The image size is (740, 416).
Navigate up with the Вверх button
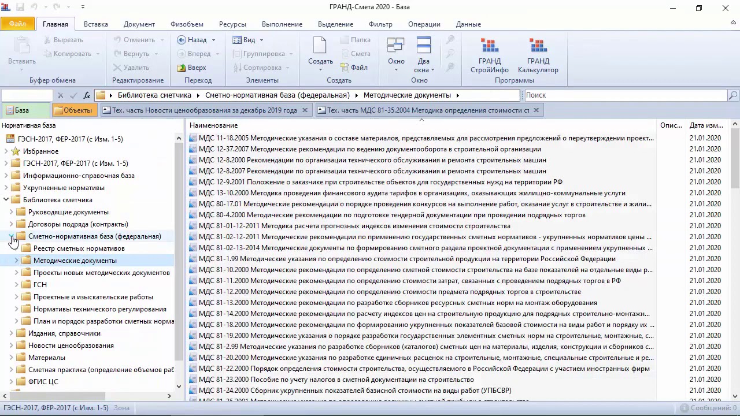pos(192,68)
